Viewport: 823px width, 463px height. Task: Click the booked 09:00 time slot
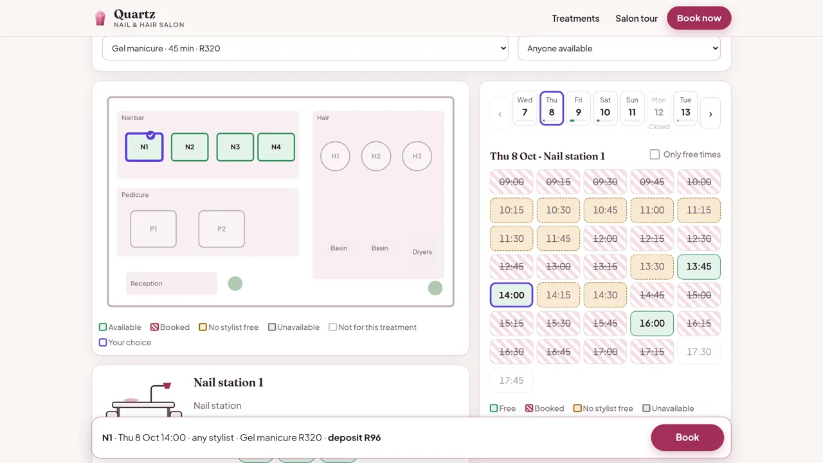click(x=511, y=182)
